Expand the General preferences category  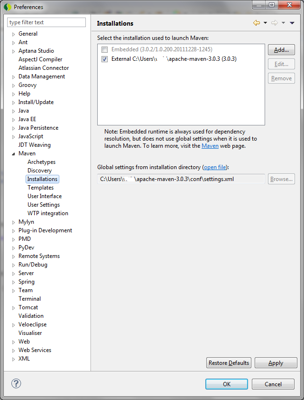[13, 34]
